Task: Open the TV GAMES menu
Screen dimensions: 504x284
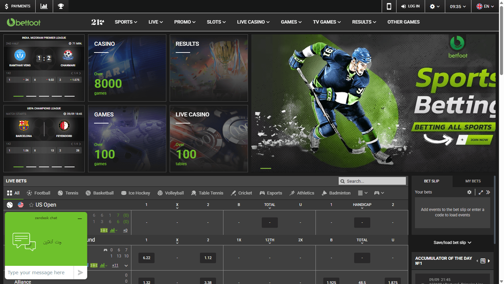Action: pyautogui.click(x=327, y=22)
